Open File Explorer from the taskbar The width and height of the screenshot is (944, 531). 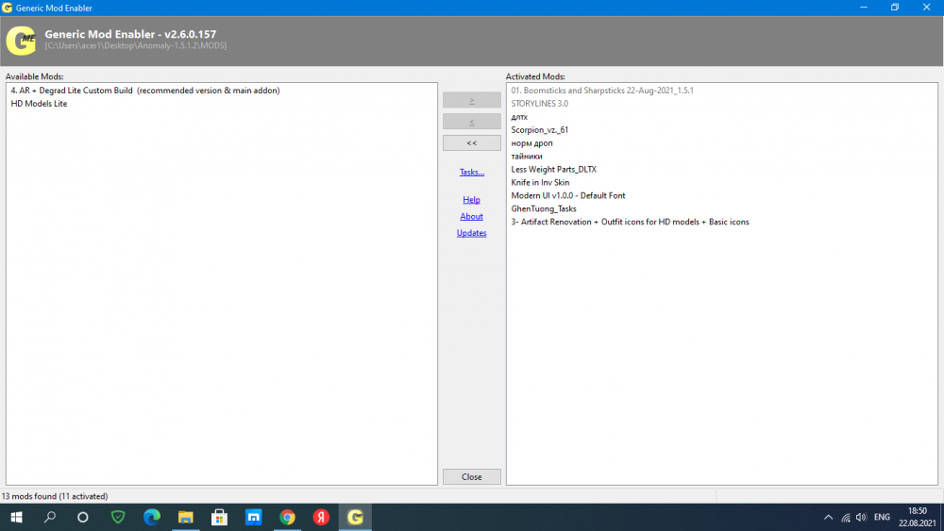pos(186,517)
